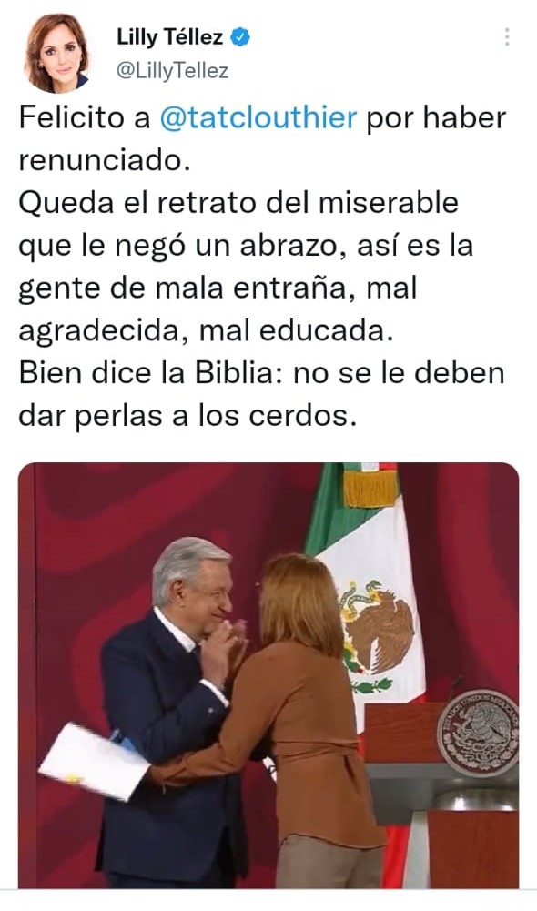This screenshot has height=911, width=537.
Task: Click the 'dar perlas a los cerdos.' line
Action: 187,416
